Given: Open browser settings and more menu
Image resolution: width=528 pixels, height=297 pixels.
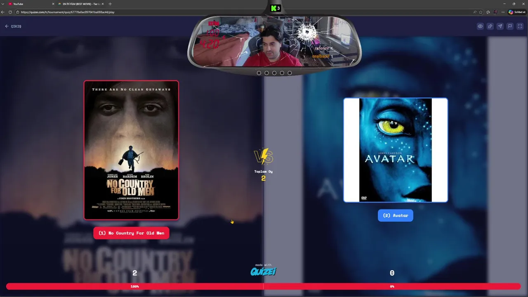Looking at the screenshot, I should coord(503,12).
